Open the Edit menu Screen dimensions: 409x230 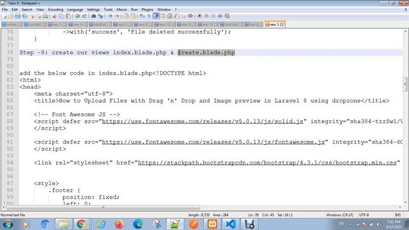pos(15,10)
